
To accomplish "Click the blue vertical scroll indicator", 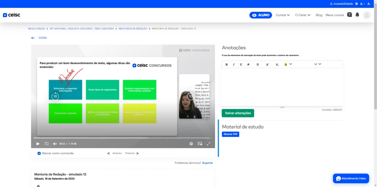I will (x=218, y=138).
